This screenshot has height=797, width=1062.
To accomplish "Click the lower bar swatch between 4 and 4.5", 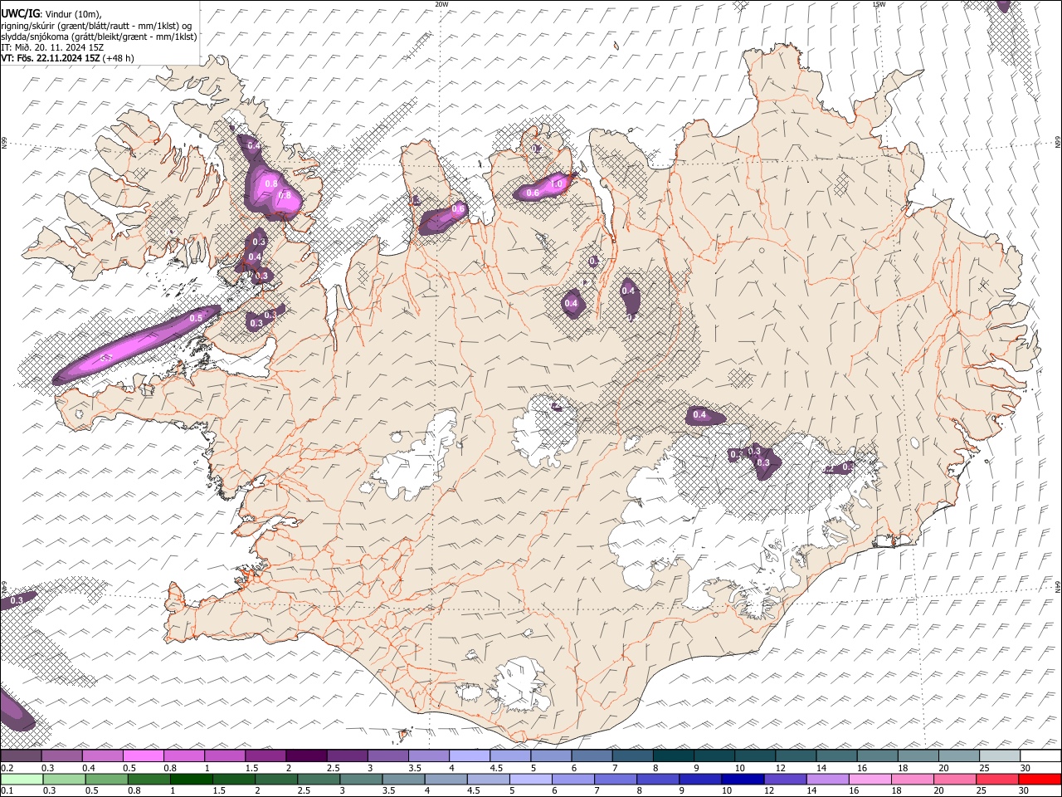I will pos(446,780).
